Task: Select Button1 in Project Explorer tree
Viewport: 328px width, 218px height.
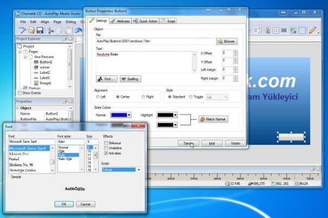Action: coord(46,62)
